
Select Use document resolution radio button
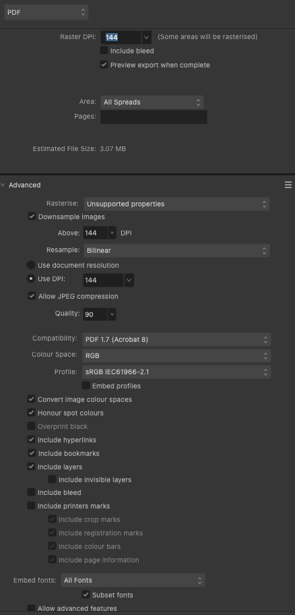pyautogui.click(x=31, y=265)
